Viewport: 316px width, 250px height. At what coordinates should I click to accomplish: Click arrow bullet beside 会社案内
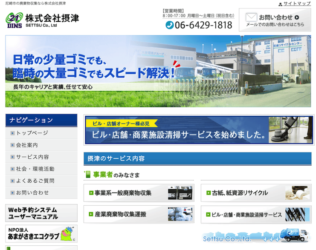[12, 145]
